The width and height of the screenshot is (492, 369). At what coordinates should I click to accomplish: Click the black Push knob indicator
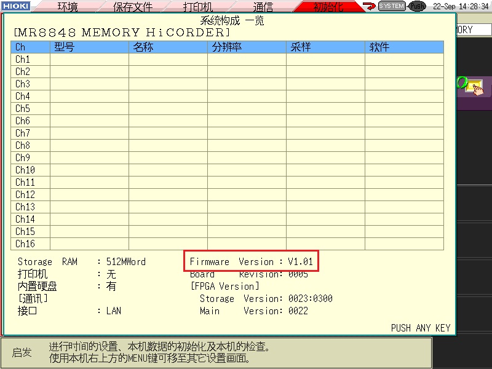point(417,6)
